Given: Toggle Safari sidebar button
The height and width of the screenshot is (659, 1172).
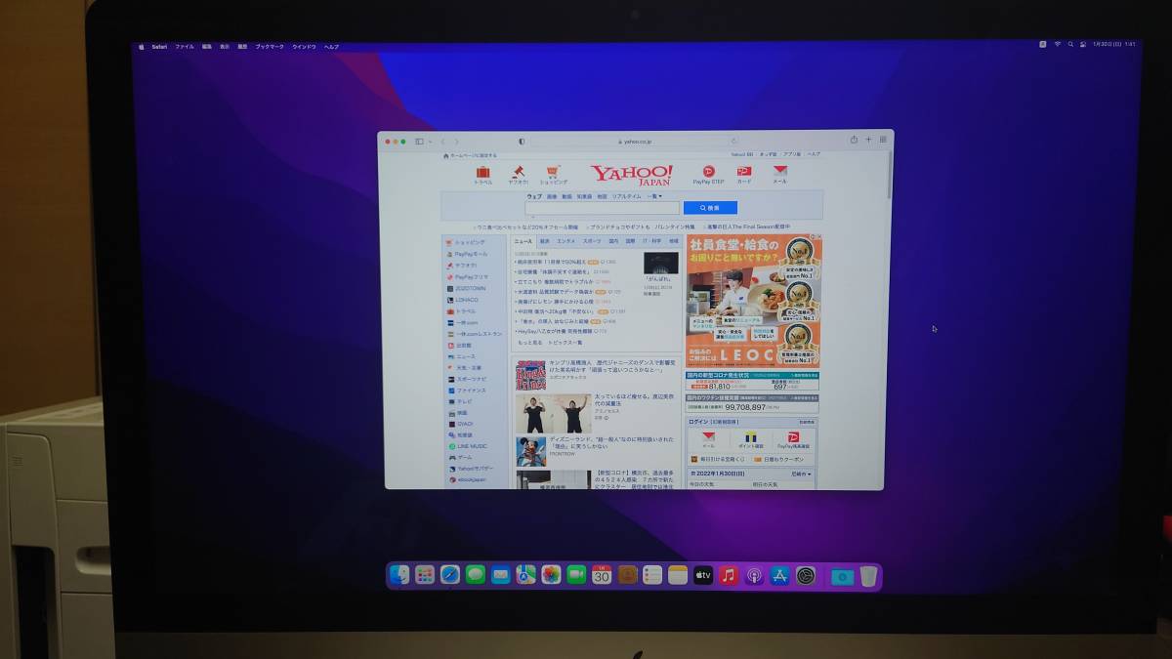Looking at the screenshot, I should click(419, 142).
